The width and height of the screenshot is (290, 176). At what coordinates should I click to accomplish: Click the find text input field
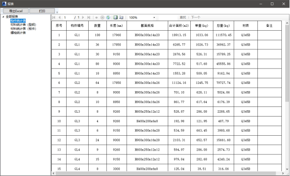(x=168, y=18)
